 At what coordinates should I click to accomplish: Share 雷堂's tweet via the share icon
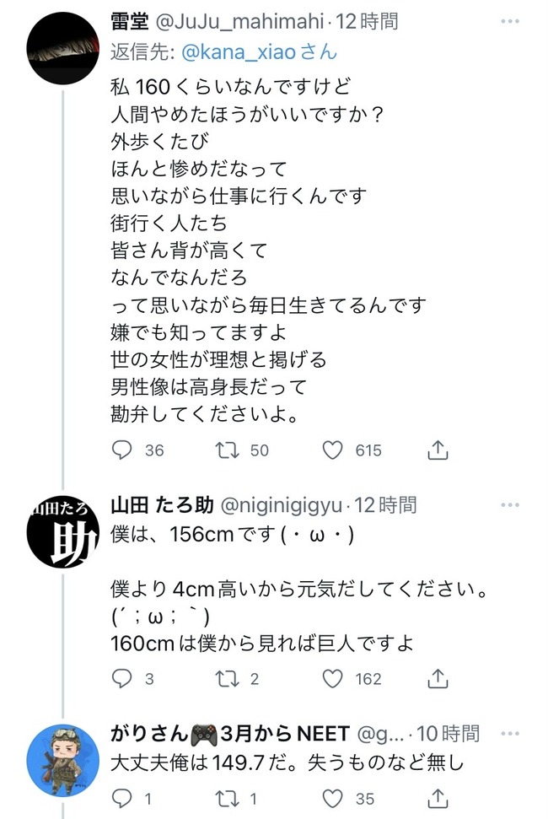(x=438, y=450)
